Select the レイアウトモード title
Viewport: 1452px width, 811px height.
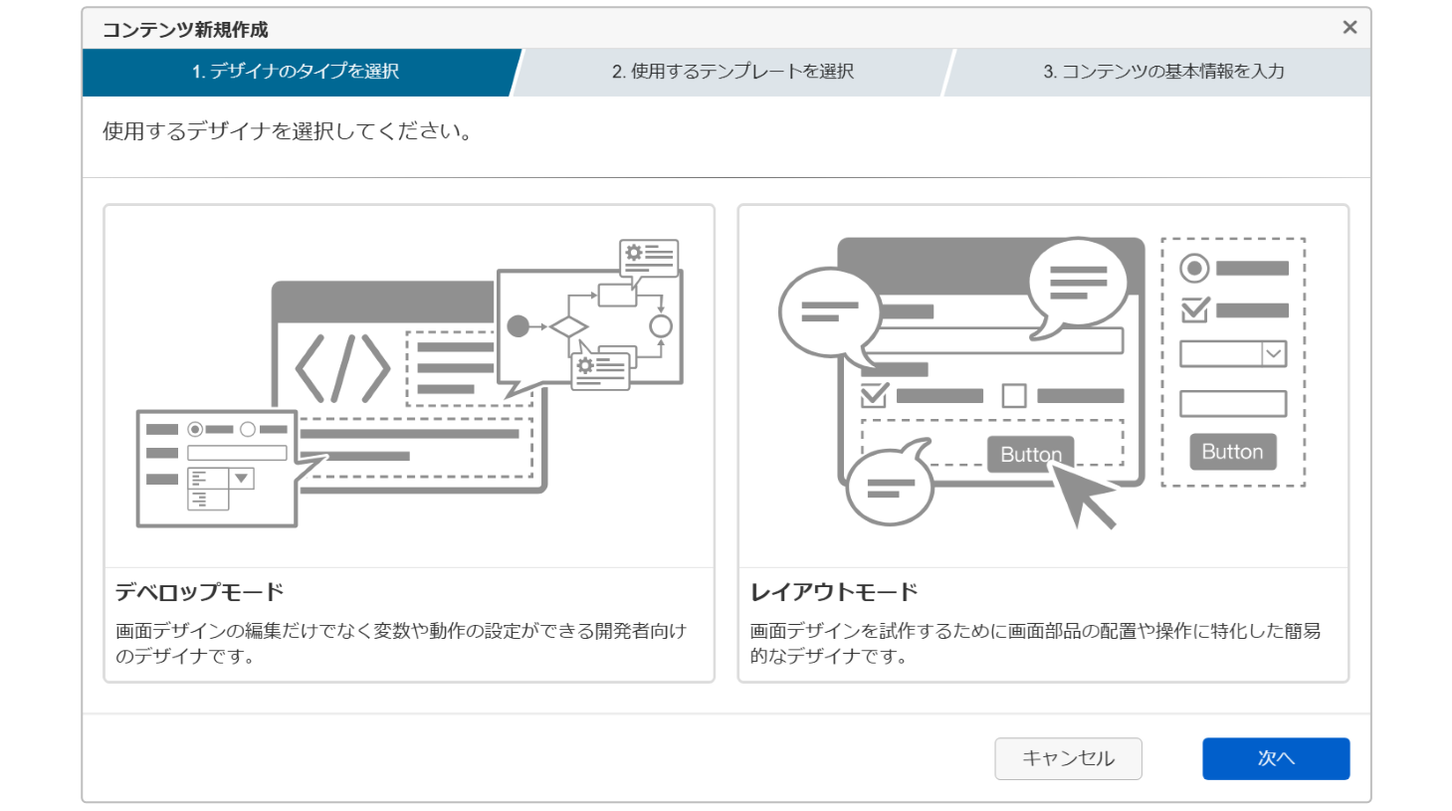834,592
